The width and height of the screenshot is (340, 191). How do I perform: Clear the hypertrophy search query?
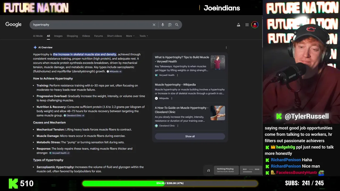154,25
